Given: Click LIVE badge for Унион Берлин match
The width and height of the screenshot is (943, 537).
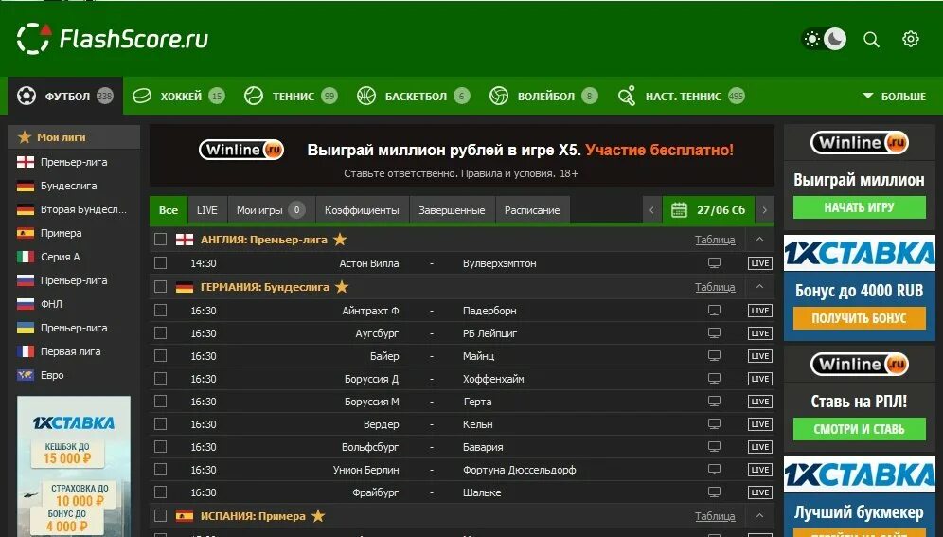Looking at the screenshot, I should pos(760,470).
